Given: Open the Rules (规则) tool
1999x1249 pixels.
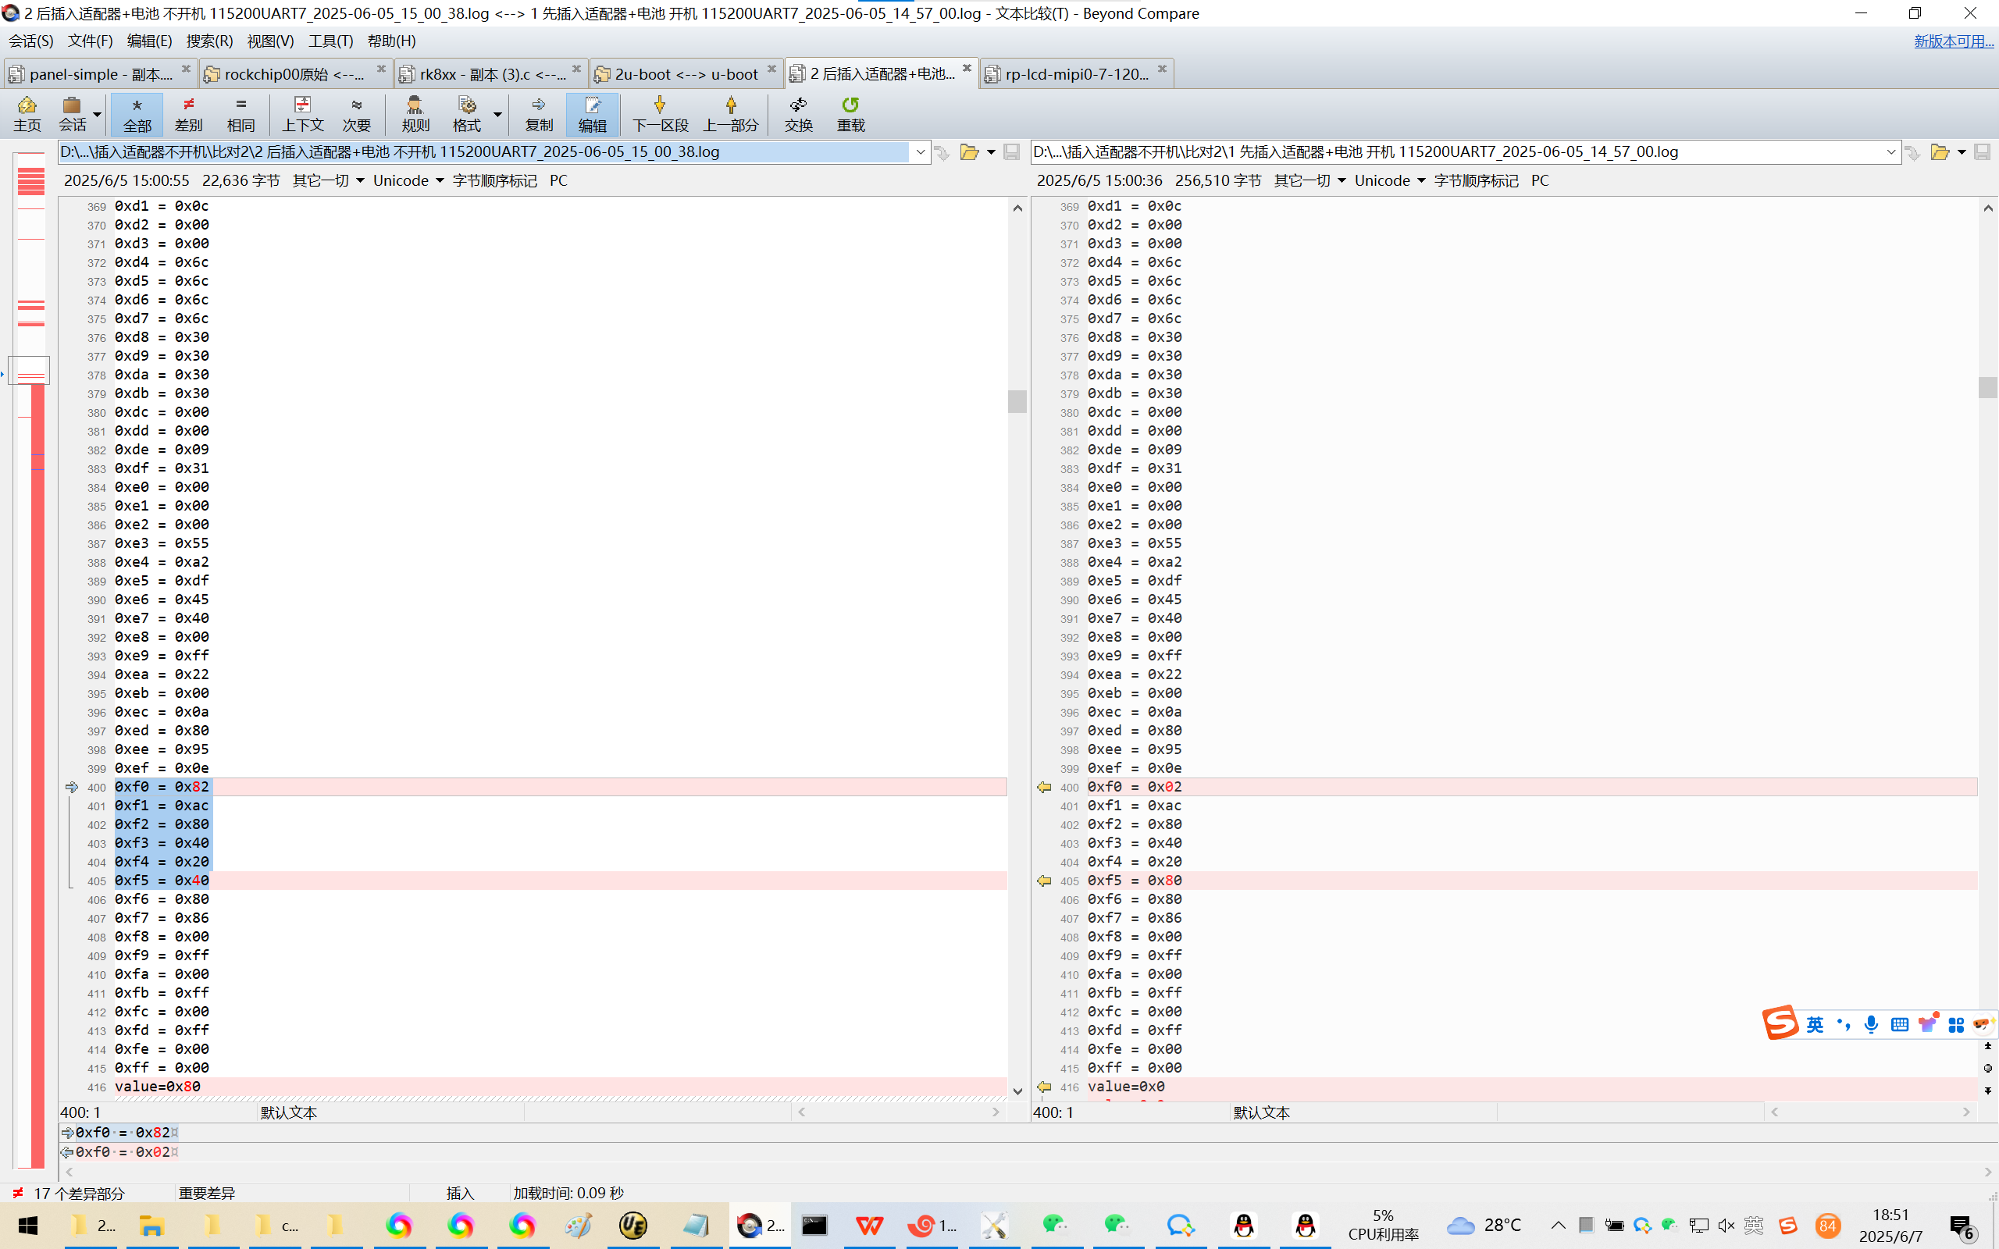Looking at the screenshot, I should pos(415,114).
